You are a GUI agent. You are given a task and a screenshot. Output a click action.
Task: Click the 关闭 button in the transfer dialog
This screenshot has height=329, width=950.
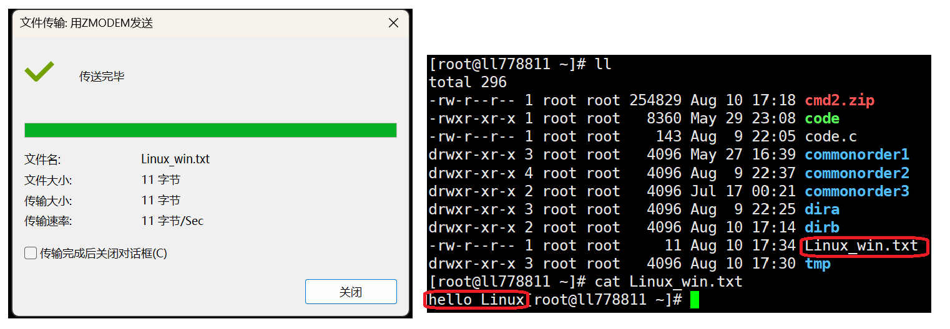click(351, 292)
